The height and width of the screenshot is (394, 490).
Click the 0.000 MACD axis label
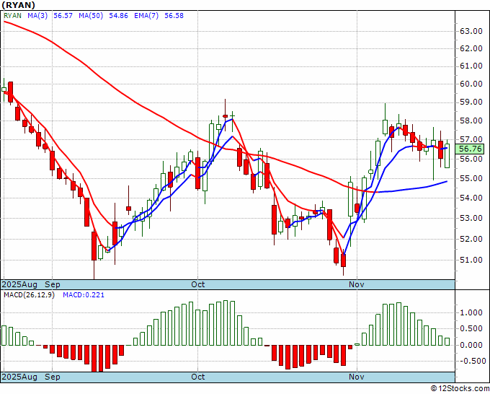pyautogui.click(x=471, y=345)
